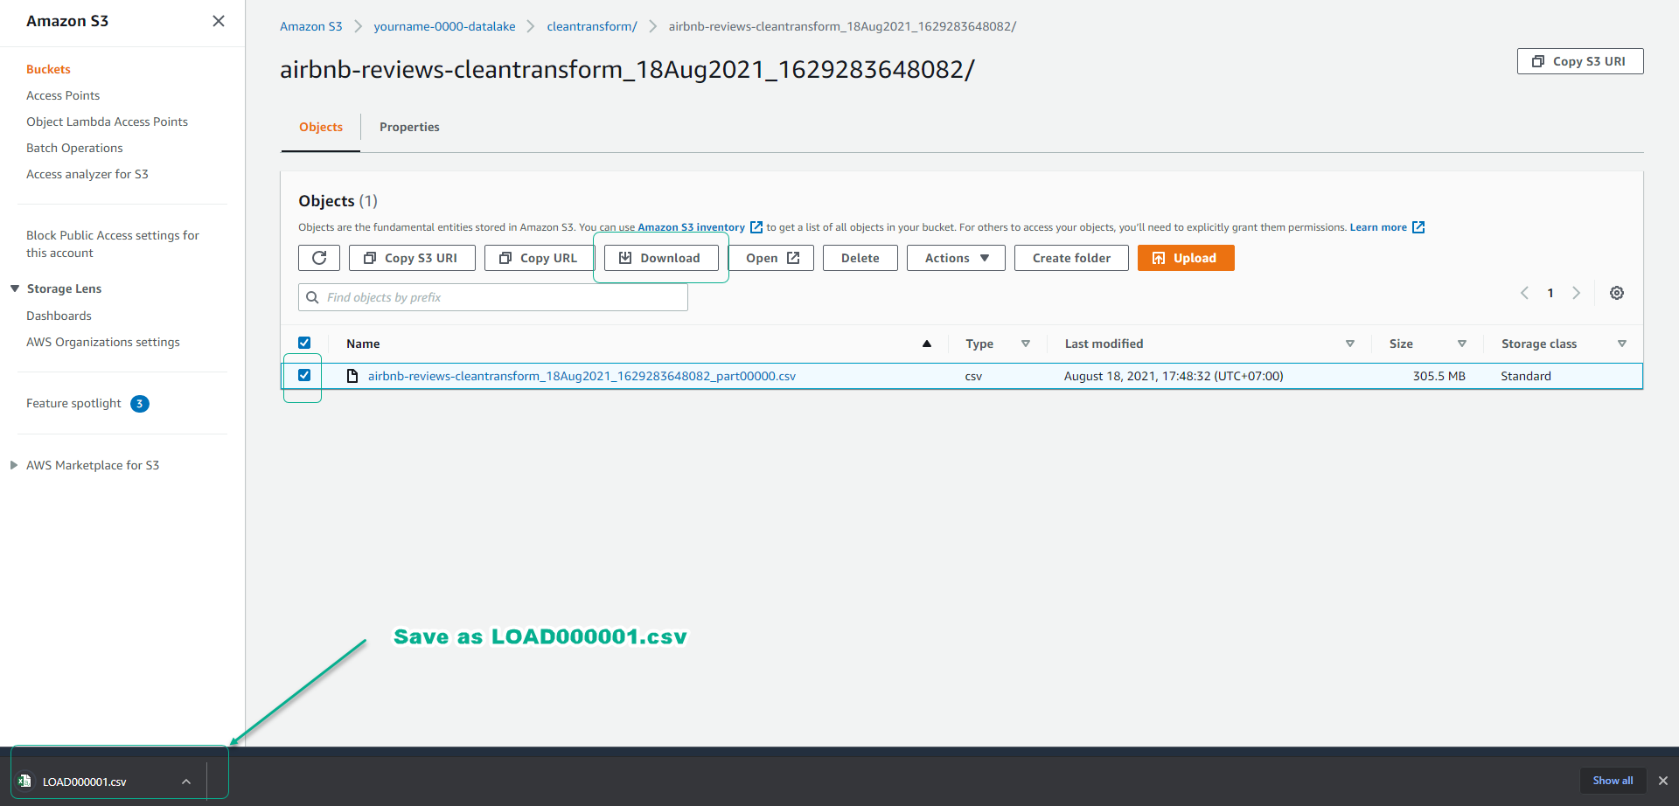Expand AWS Marketplace for S3 section
The width and height of the screenshot is (1679, 806).
click(14, 465)
